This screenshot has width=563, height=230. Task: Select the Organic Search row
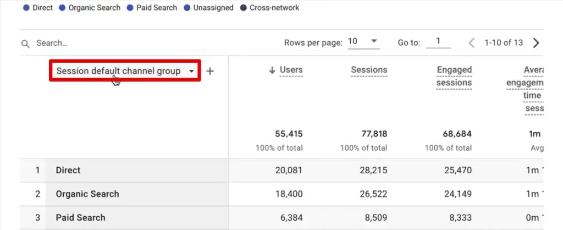pos(87,194)
